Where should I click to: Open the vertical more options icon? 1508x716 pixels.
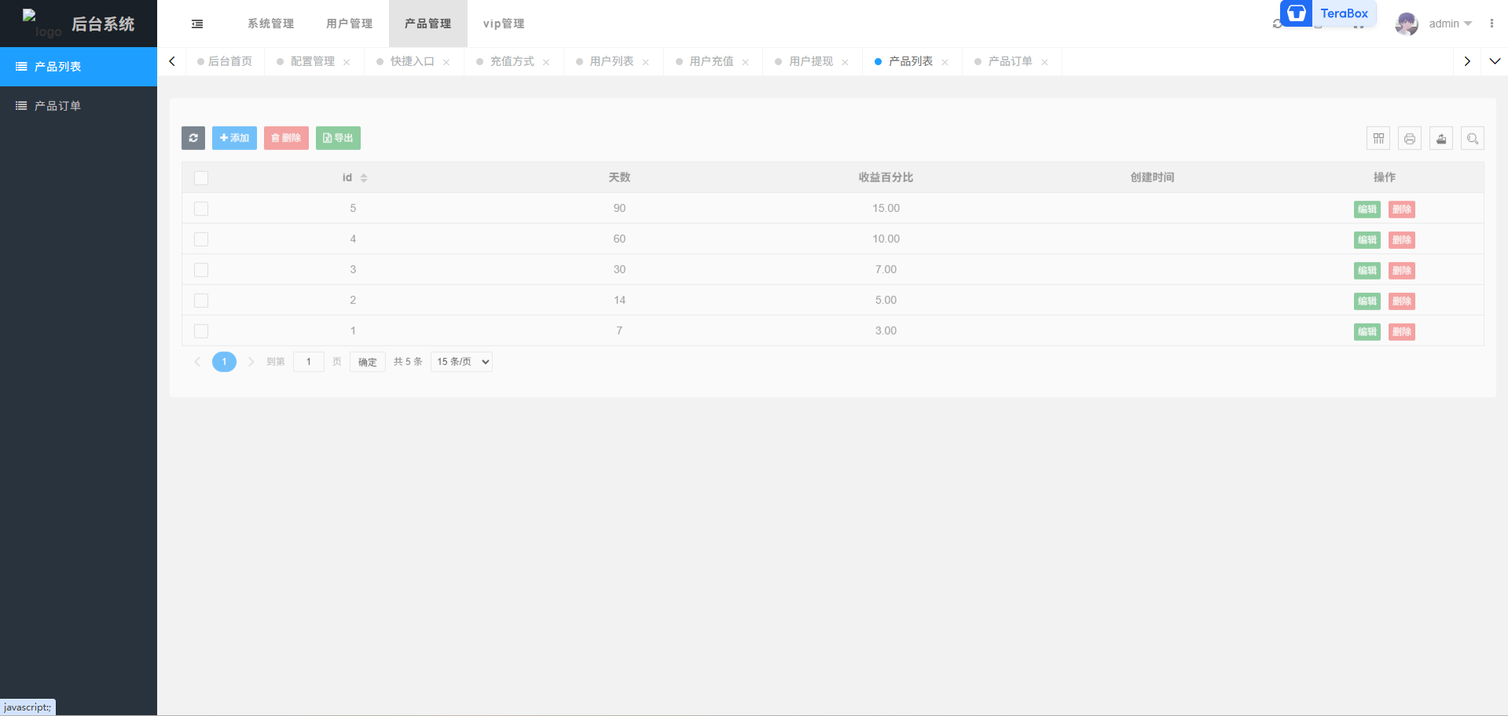click(x=1491, y=24)
